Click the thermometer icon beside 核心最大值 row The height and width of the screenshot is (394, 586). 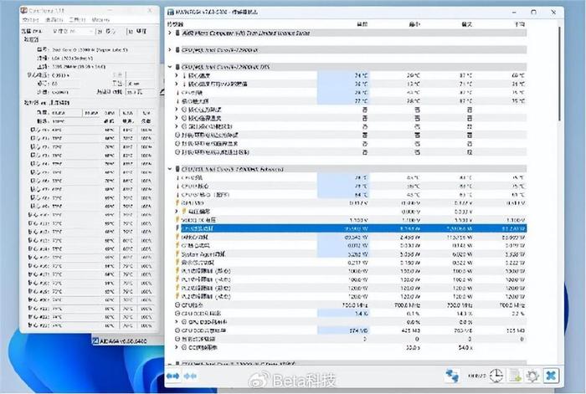[x=177, y=101]
